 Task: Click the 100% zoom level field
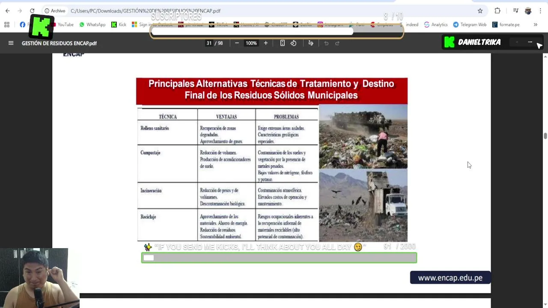(251, 43)
